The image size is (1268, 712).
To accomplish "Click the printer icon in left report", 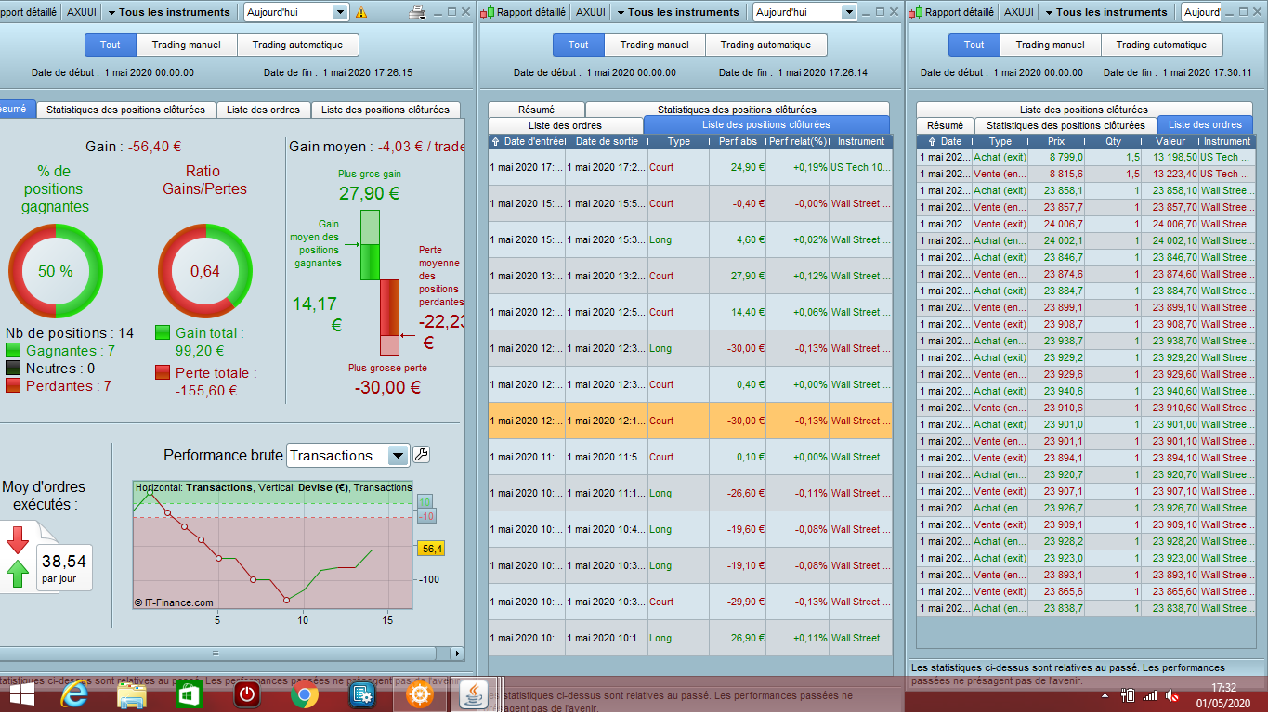I will (x=418, y=12).
